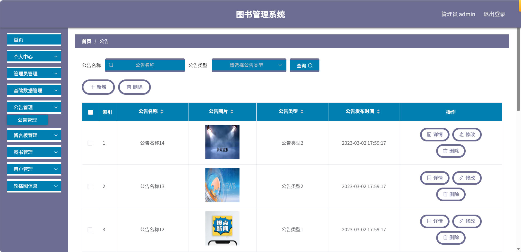521x252 pixels.
Task: Click trash icon on toolbar 删除 button
Action: 129,87
